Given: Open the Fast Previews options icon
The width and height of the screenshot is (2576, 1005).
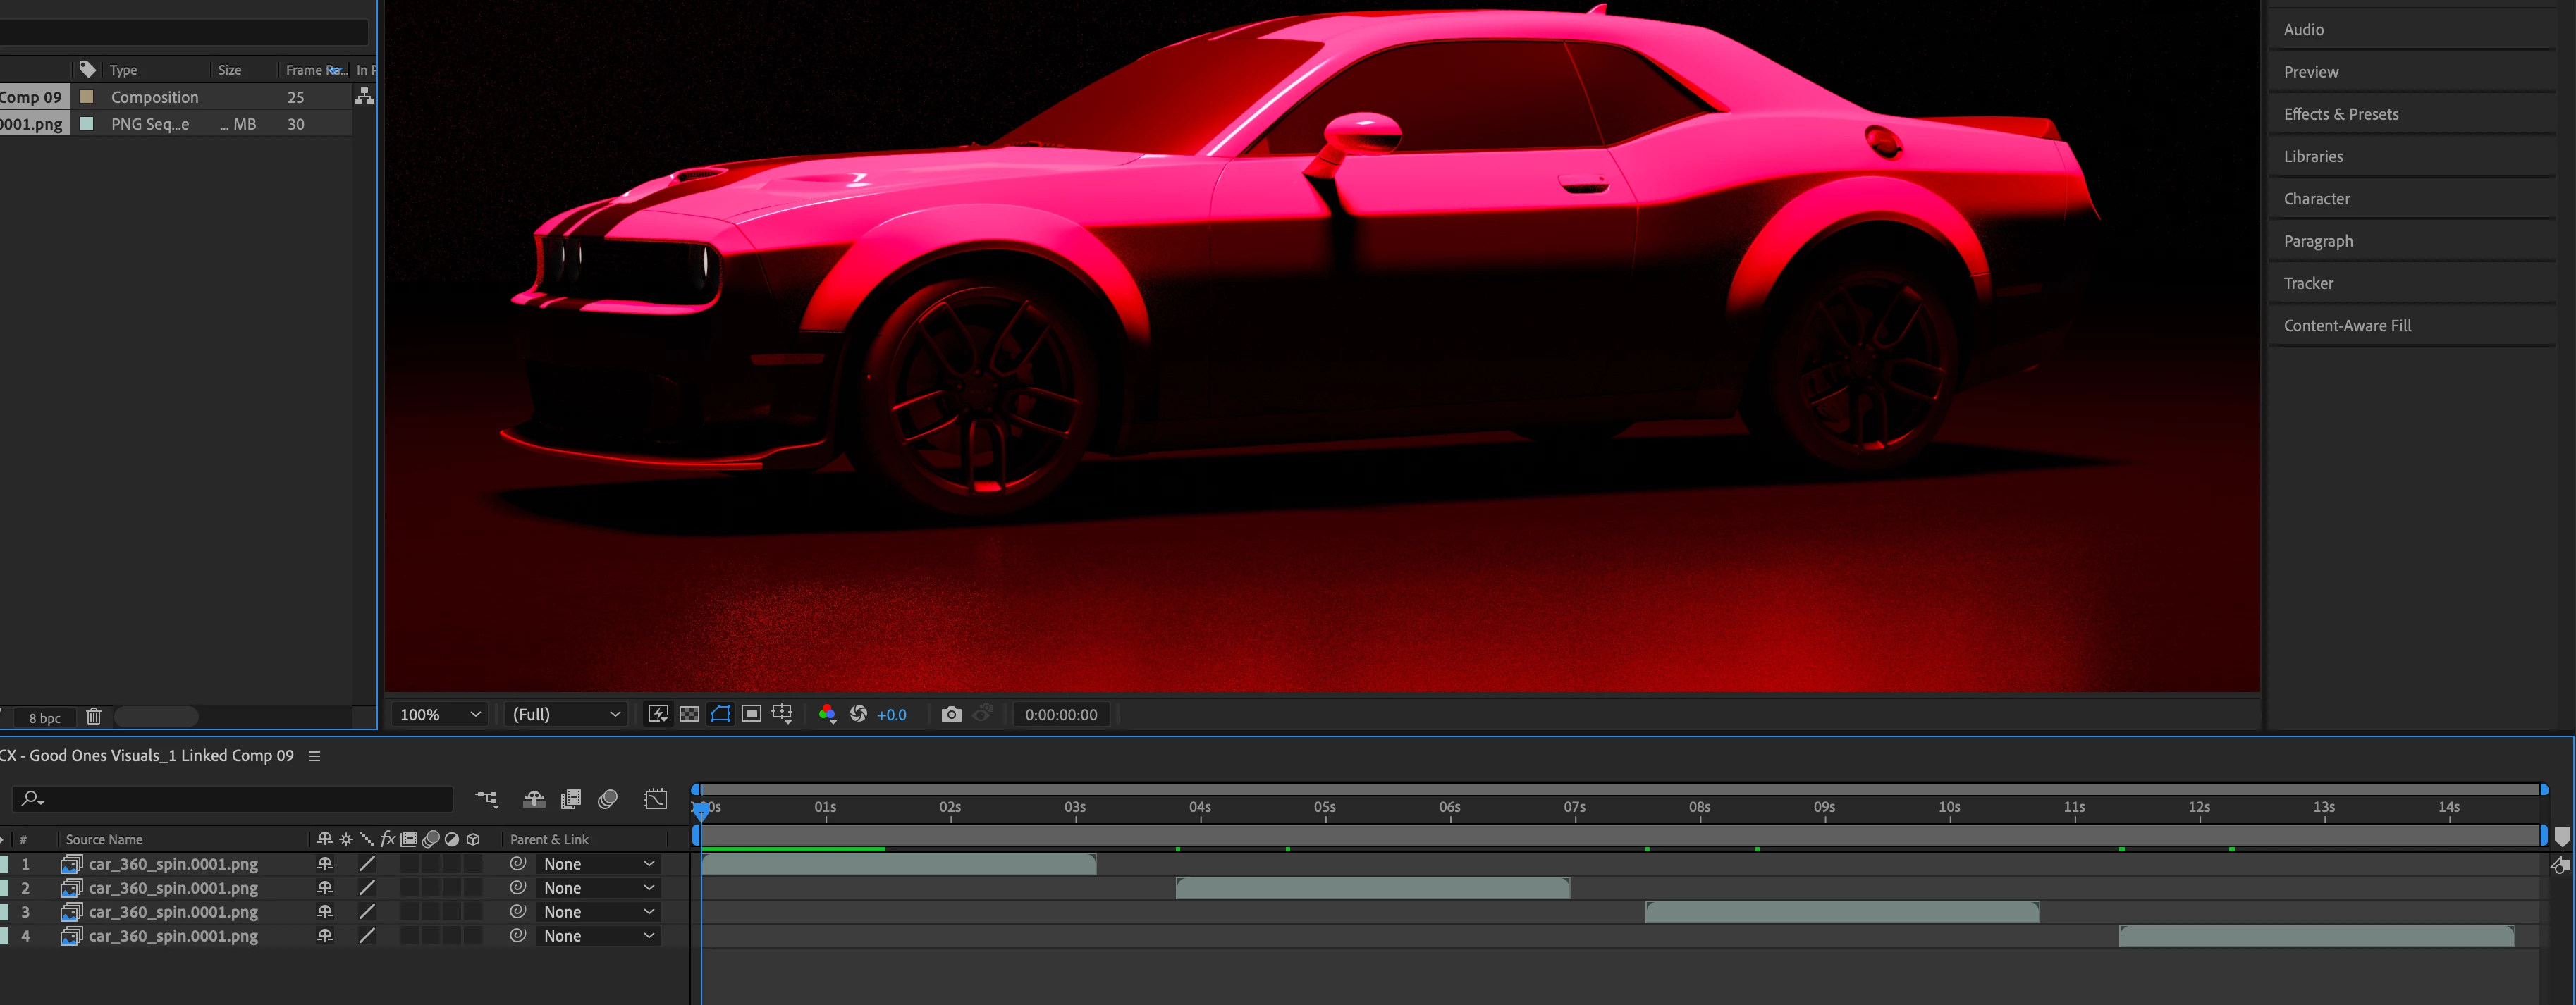Looking at the screenshot, I should [x=658, y=714].
